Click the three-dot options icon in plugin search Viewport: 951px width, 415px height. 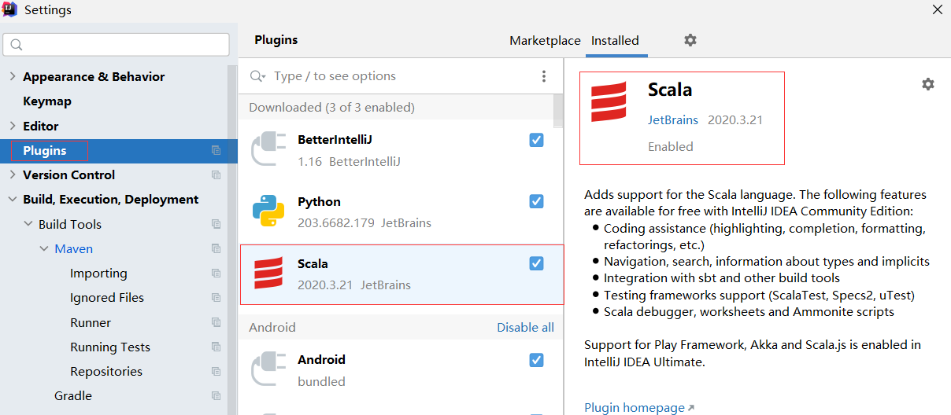(543, 76)
